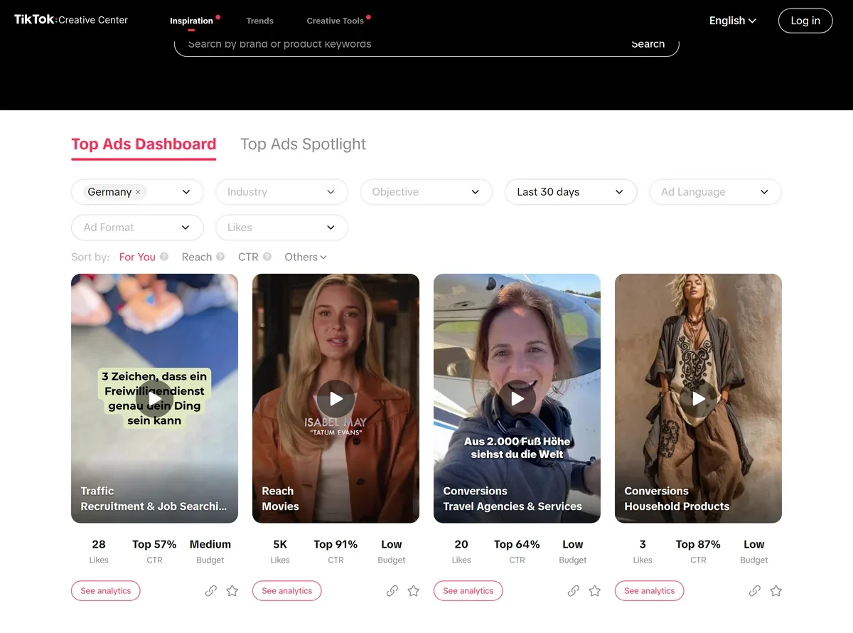Open the Industry filter dropdown
This screenshot has width=853, height=633.
pyautogui.click(x=281, y=192)
